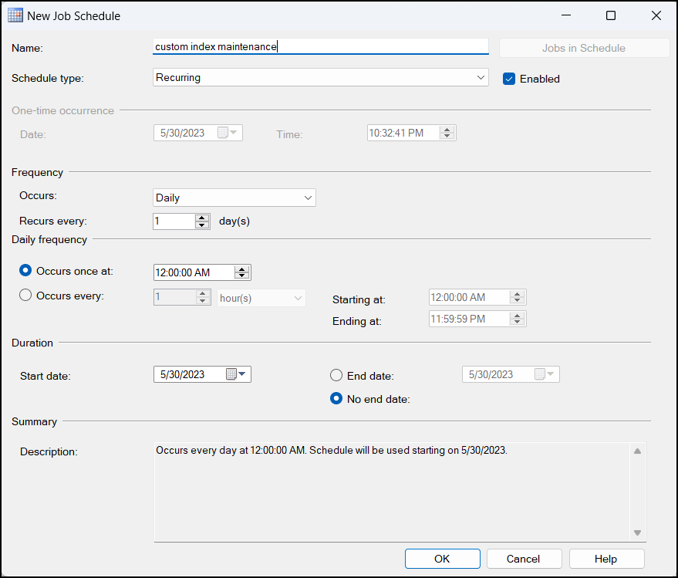Viewport: 678px width, 578px height.
Task: Expand the Schedule type dropdown
Action: click(x=481, y=77)
